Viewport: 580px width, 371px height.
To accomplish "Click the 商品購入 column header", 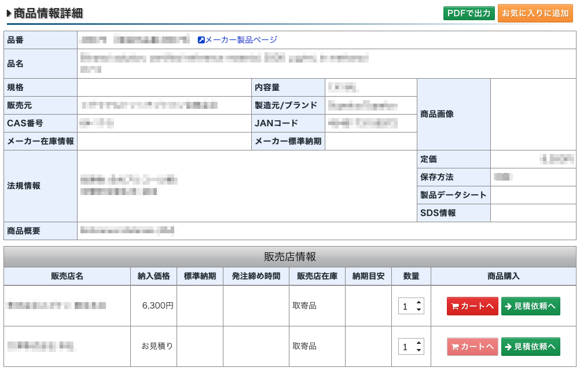I will click(504, 276).
